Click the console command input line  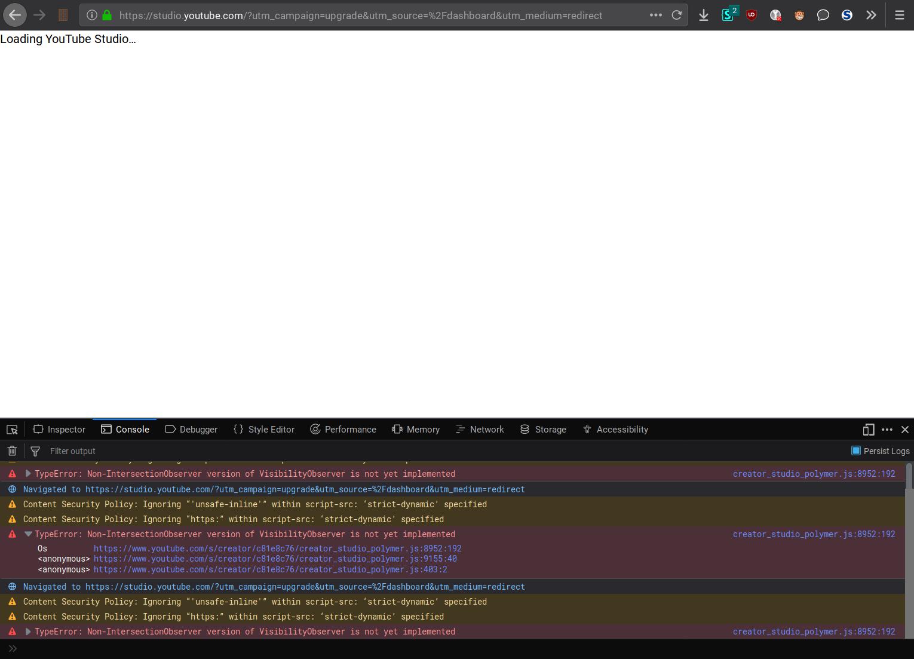pyautogui.click(x=457, y=648)
